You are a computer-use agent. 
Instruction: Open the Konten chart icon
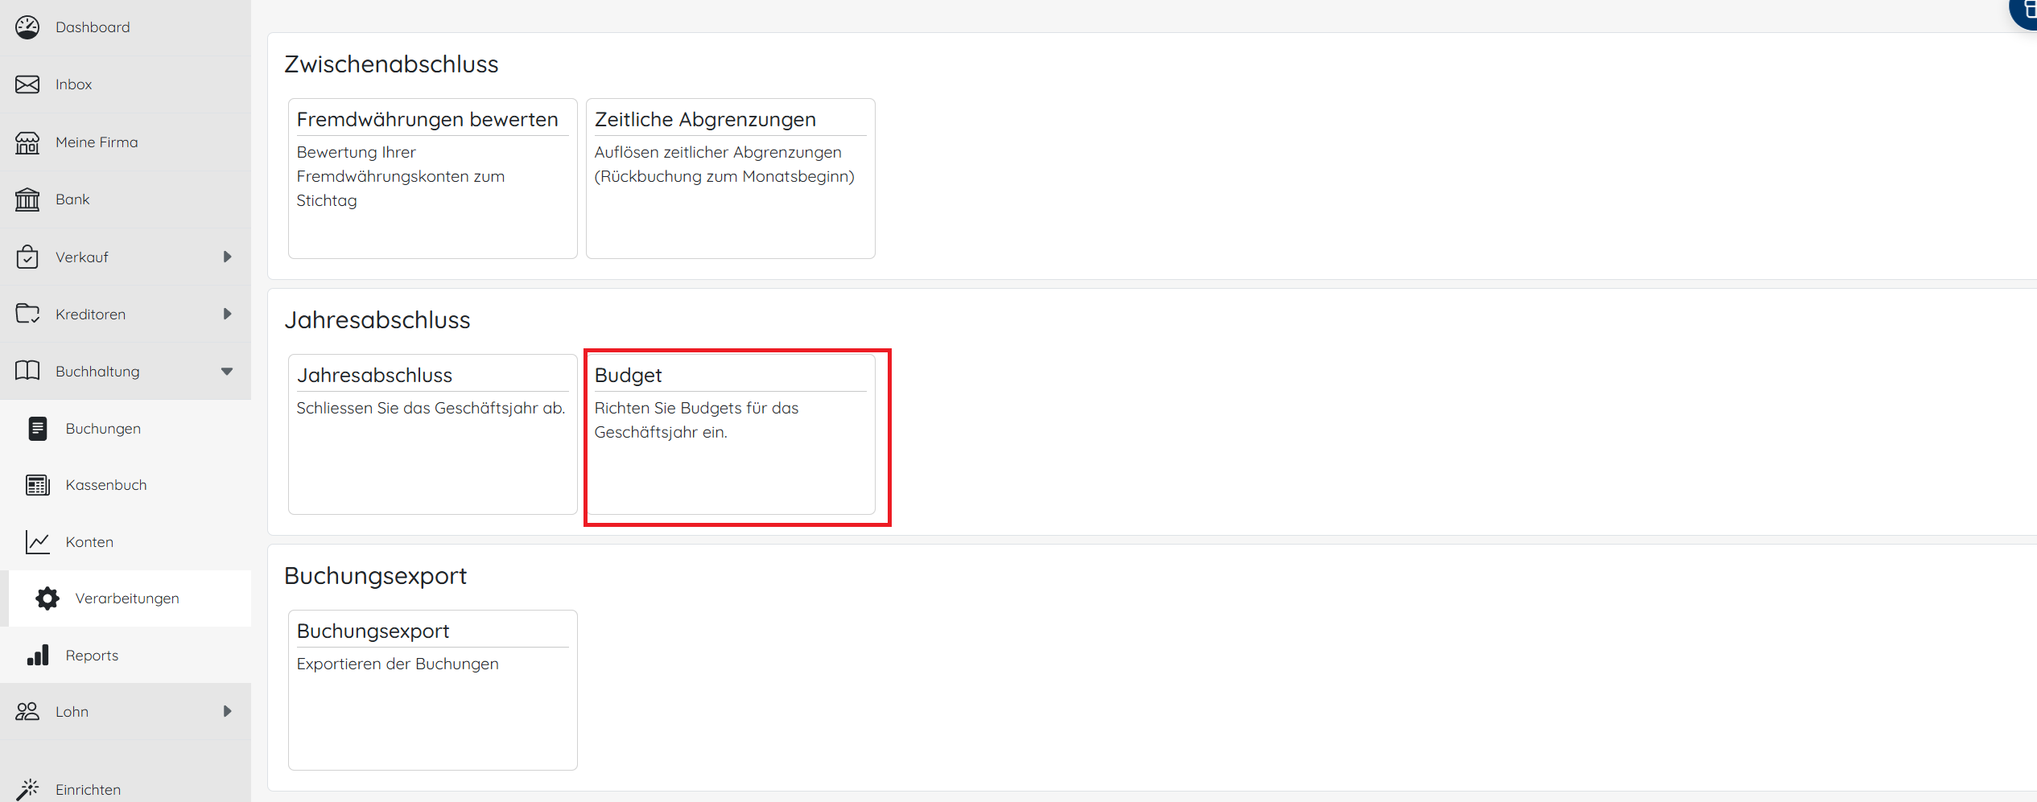[38, 542]
